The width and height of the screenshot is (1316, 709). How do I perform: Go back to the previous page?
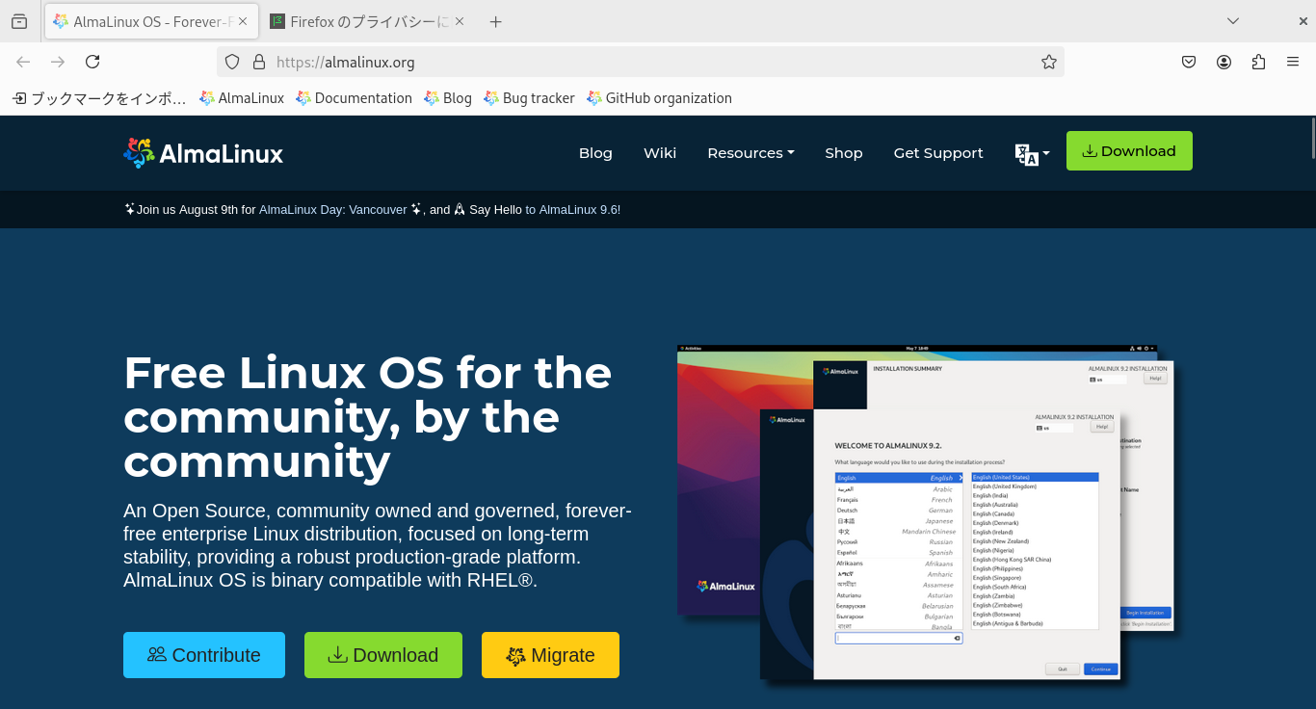23,62
